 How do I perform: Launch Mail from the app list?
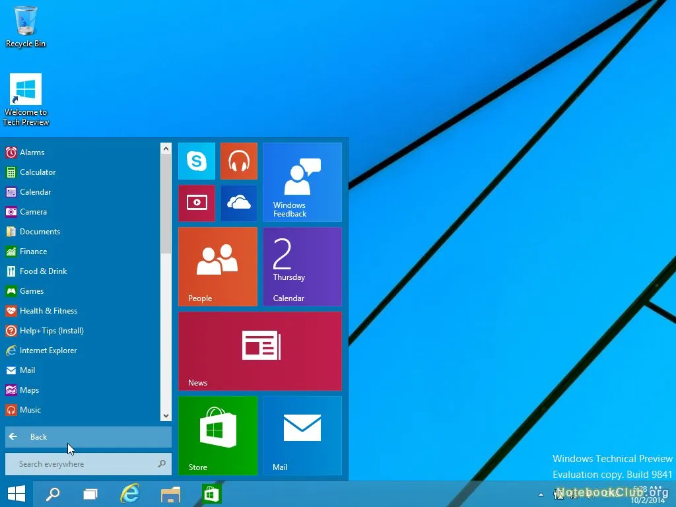point(82,370)
